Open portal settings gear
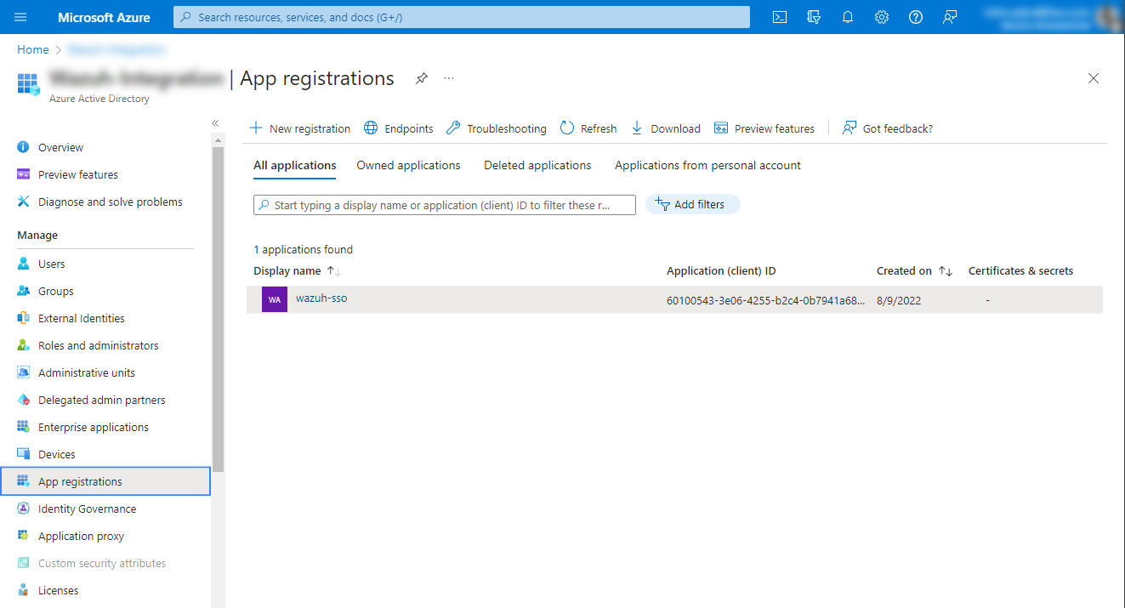This screenshot has height=608, width=1125. tap(882, 17)
